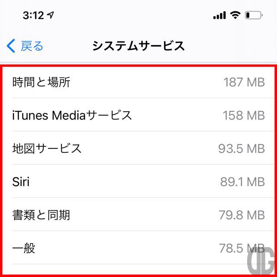Viewport: 277px width, 277px height.
Task: Tap the 3:12 clock in status bar
Action: (33, 16)
